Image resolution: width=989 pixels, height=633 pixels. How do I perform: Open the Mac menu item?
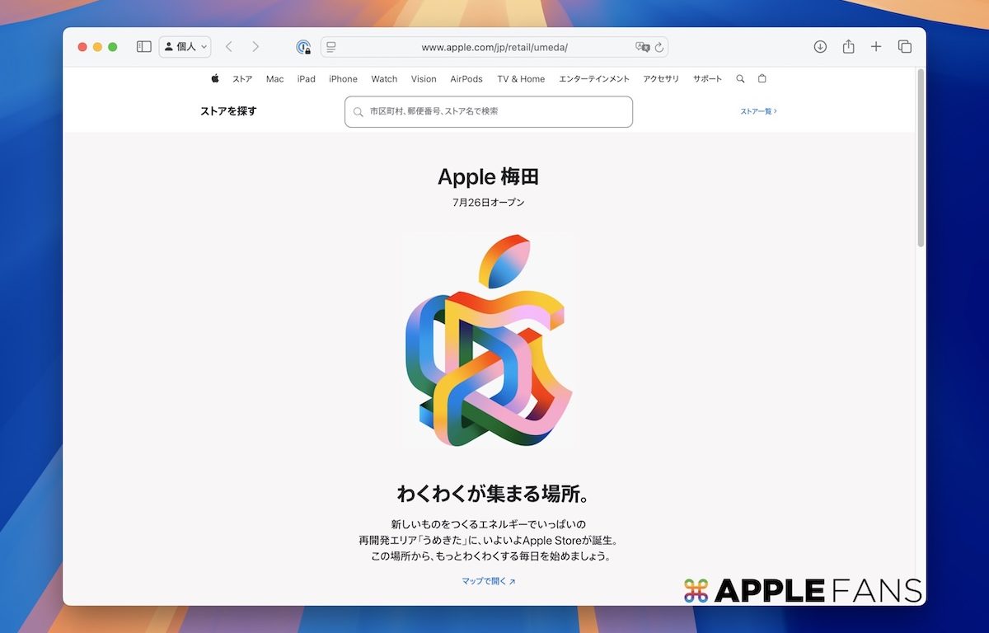[274, 79]
